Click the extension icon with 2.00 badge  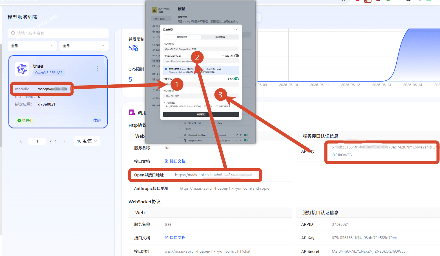tap(368, 1)
